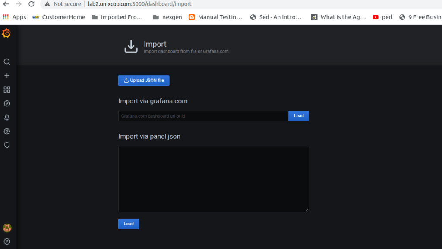Click the browser address bar URL
This screenshot has width=442, height=249.
click(x=139, y=4)
